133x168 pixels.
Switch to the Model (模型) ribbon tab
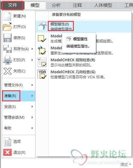pyautogui.click(x=35, y=5)
